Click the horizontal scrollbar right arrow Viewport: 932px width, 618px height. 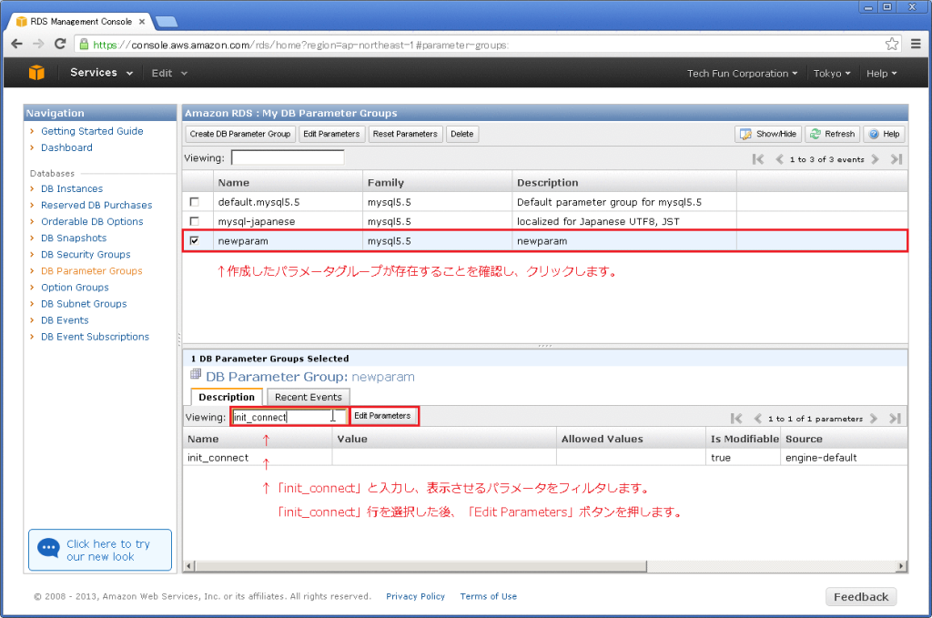pyautogui.click(x=902, y=566)
